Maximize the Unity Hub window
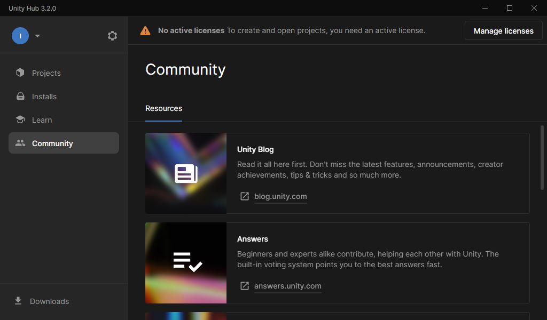Image resolution: width=547 pixels, height=320 pixels. point(509,8)
